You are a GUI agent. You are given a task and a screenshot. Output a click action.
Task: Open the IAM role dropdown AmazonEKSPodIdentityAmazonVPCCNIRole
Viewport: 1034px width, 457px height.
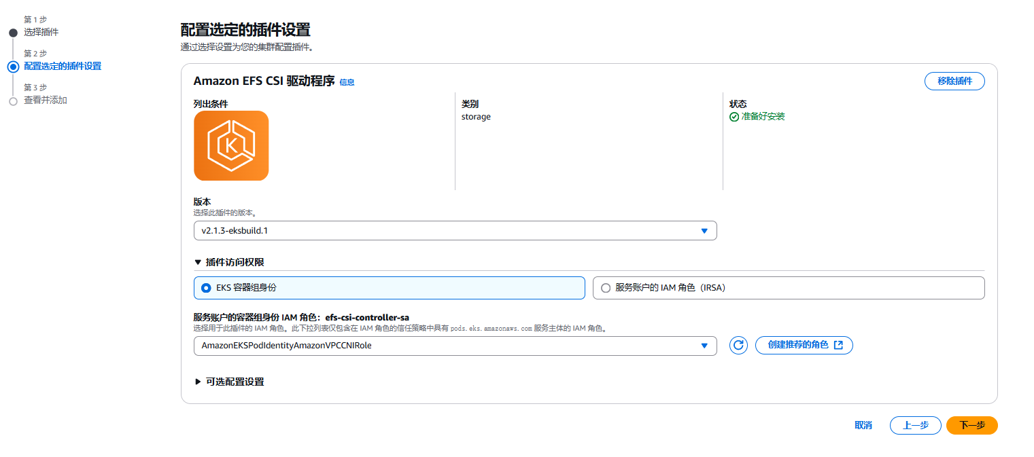click(455, 346)
